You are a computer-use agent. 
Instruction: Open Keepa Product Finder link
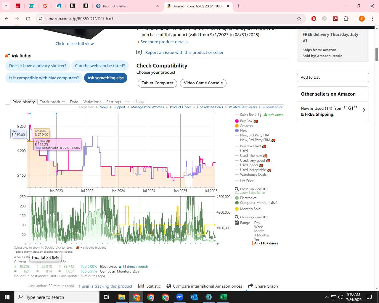[x=180, y=107]
